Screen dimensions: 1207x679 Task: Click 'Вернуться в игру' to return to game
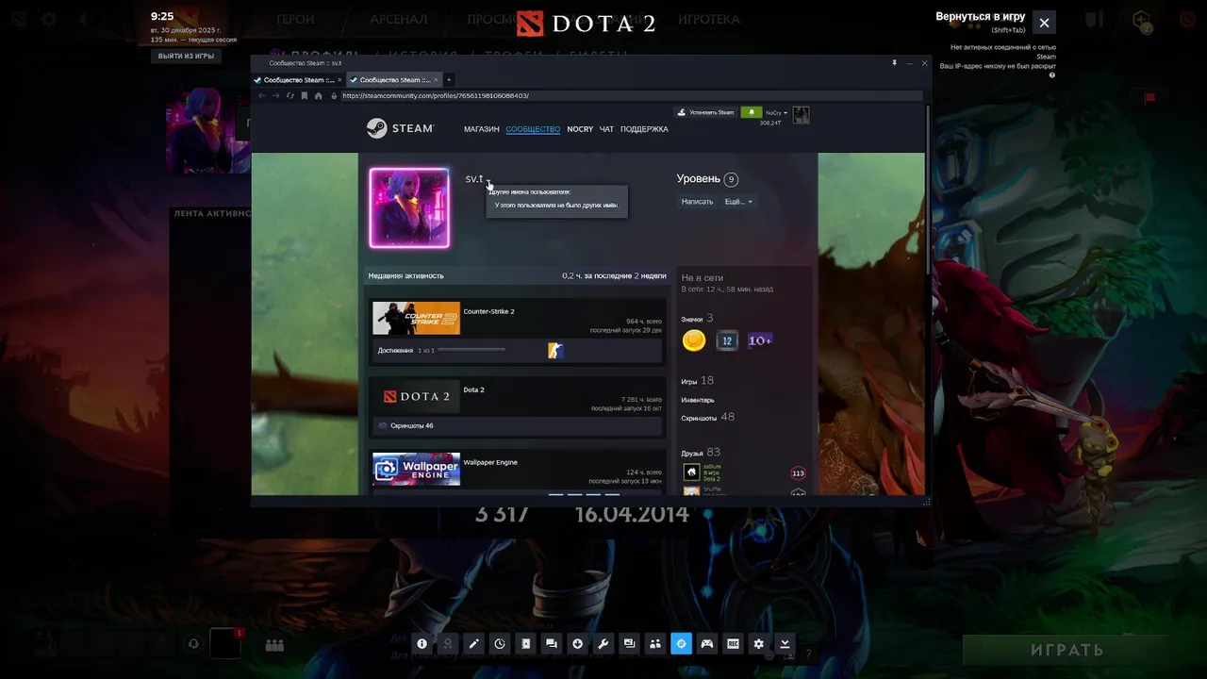tap(980, 17)
